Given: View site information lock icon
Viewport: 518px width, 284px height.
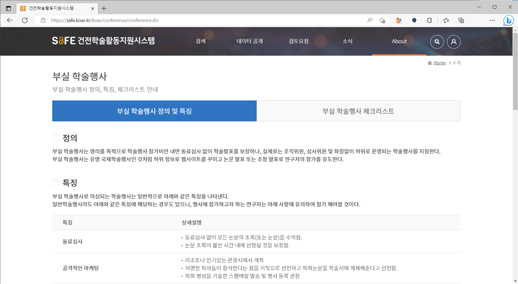Looking at the screenshot, I should click(x=43, y=20).
